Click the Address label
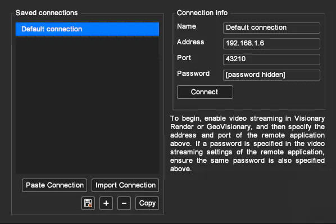This screenshot has height=224, width=336. (190, 42)
